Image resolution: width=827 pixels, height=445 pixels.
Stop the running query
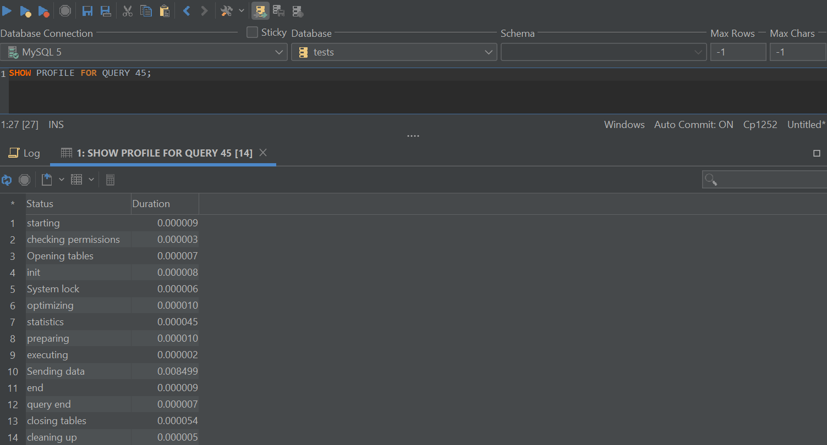[x=64, y=10]
